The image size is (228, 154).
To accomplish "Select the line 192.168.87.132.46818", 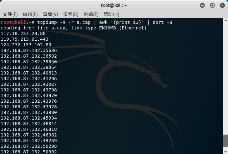I will tap(29, 129).
